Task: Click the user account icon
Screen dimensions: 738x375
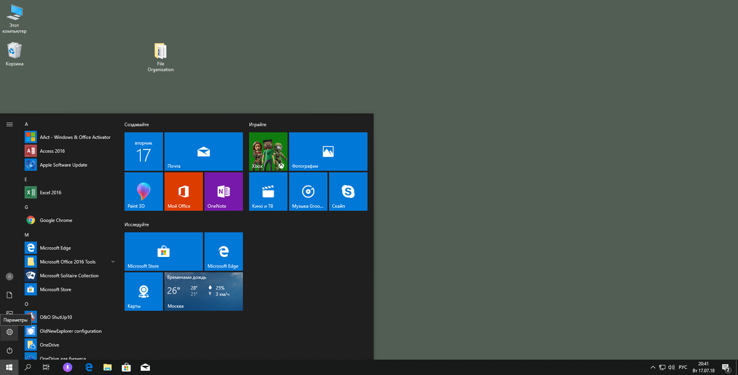Action: [x=9, y=277]
